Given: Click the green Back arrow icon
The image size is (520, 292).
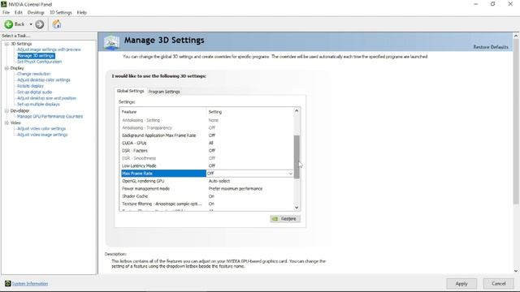Looking at the screenshot, I should point(9,24).
